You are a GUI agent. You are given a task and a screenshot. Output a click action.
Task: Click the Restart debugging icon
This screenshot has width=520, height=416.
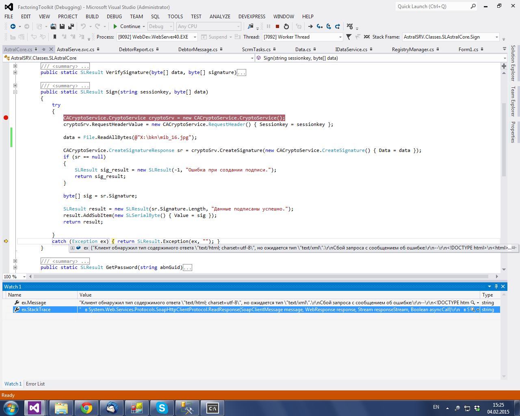click(286, 26)
